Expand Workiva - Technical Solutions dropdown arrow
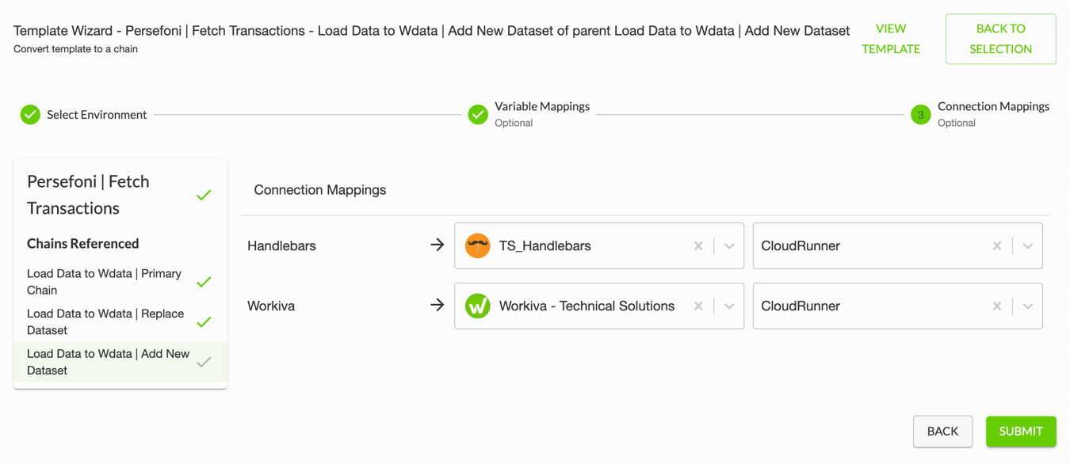The image size is (1070, 464). (x=729, y=306)
